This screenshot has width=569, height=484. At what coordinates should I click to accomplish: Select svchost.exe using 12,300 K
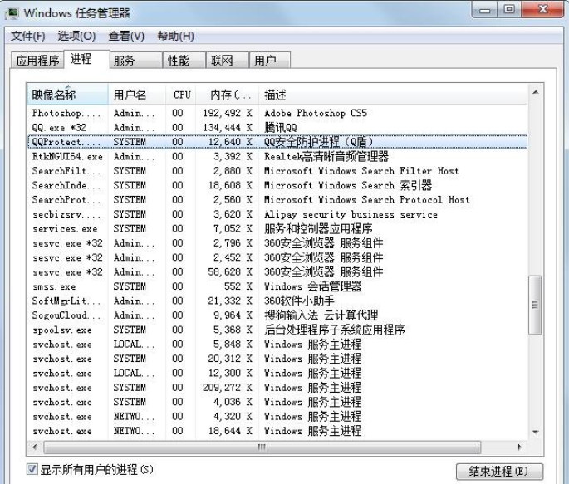[x=277, y=373]
